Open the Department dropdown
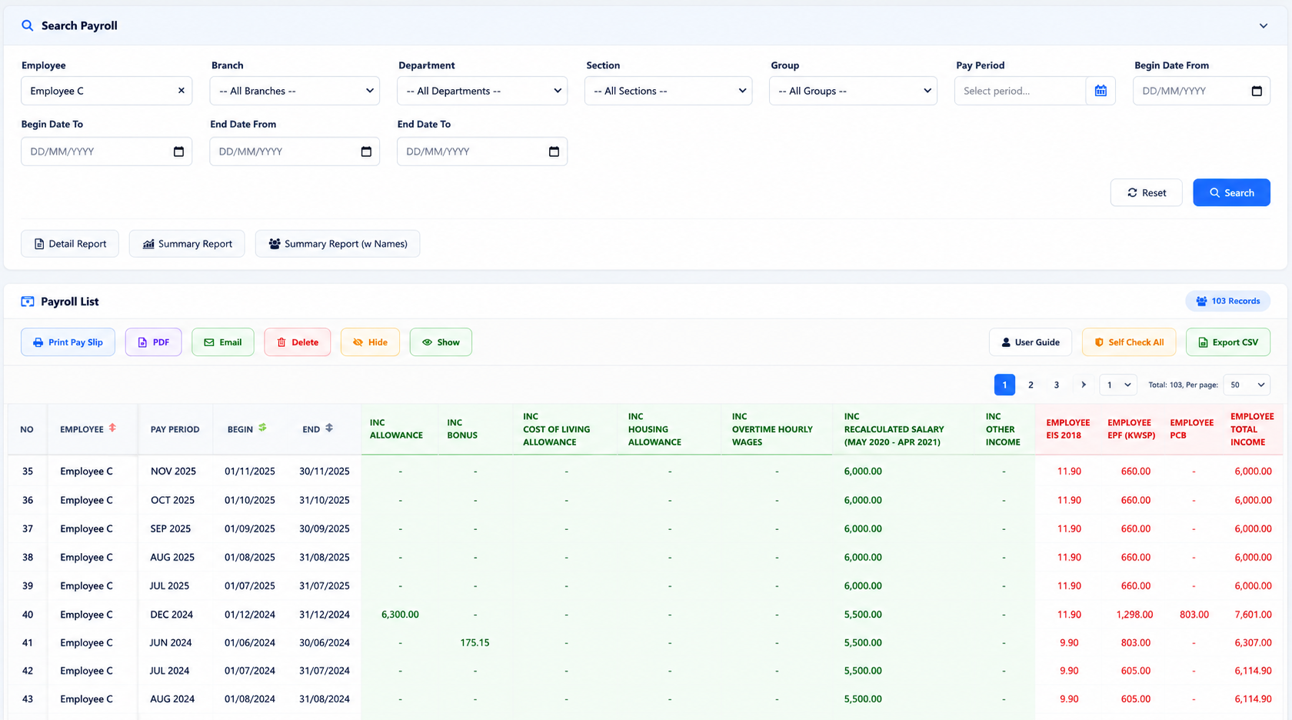Image resolution: width=1292 pixels, height=720 pixels. click(482, 91)
